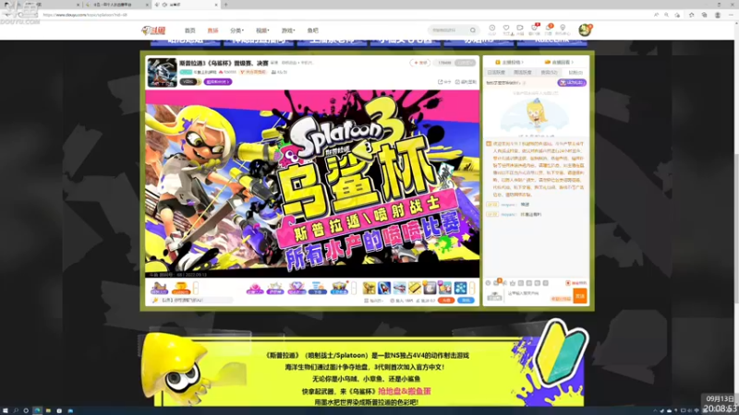Switch to the first ranking tab in chat panel

[x=496, y=73]
